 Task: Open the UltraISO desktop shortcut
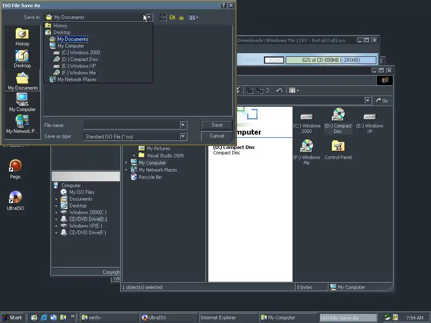pos(16,201)
